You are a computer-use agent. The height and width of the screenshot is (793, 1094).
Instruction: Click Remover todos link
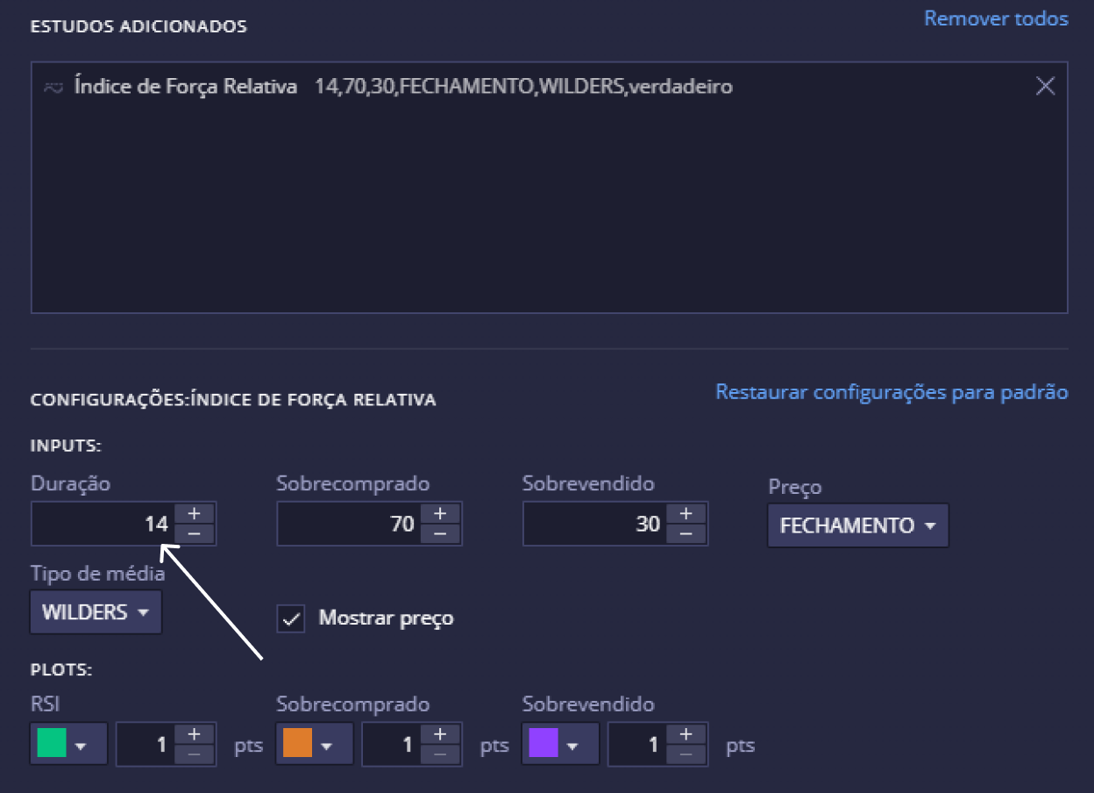click(x=996, y=18)
